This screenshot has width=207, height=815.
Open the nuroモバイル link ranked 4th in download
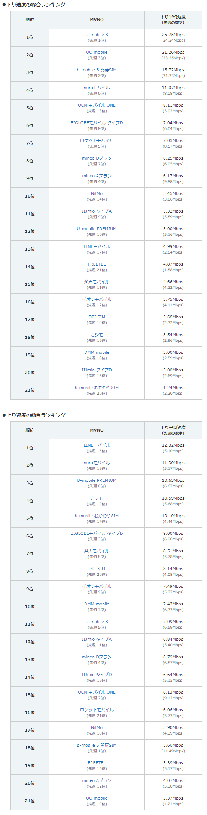tap(97, 88)
